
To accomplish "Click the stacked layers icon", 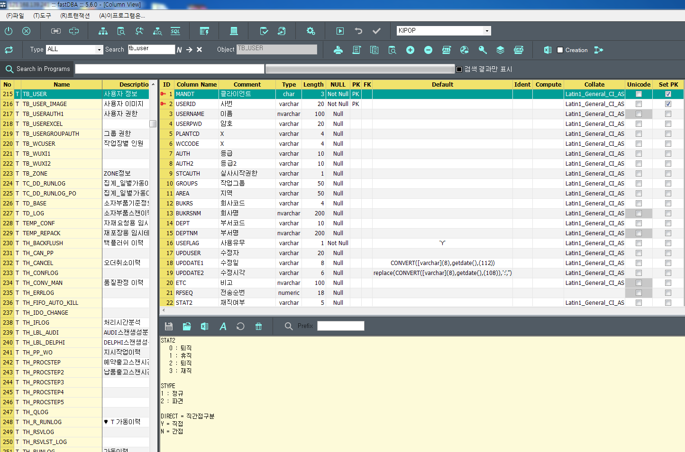I will (x=500, y=50).
